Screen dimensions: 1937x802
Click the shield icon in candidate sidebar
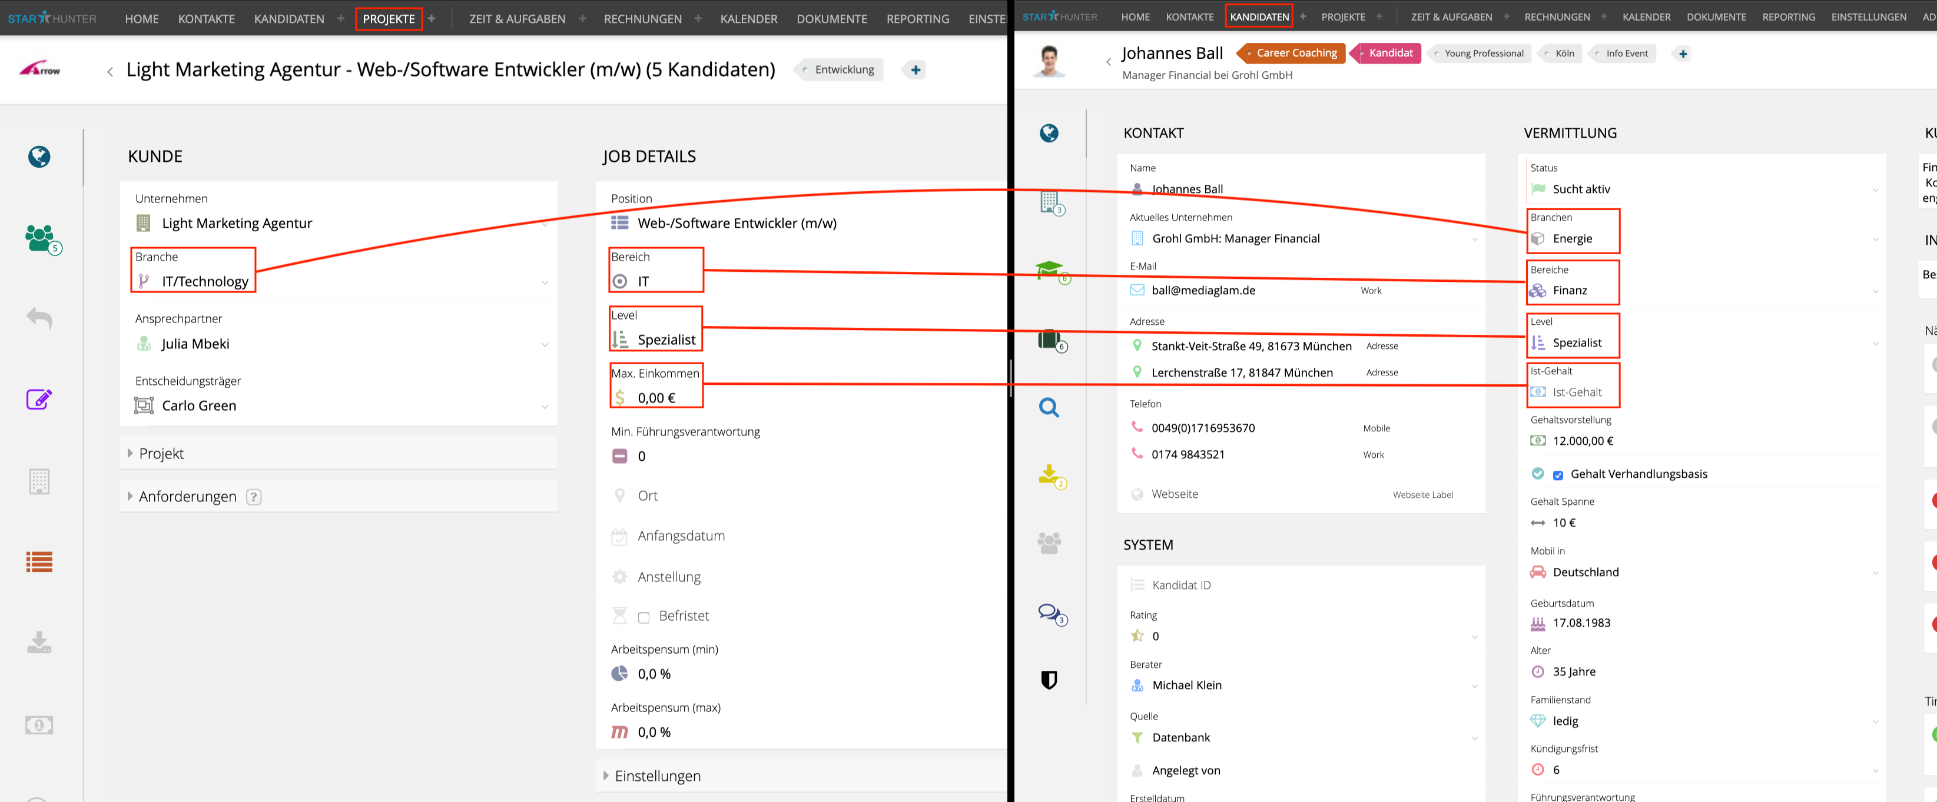click(x=1049, y=680)
